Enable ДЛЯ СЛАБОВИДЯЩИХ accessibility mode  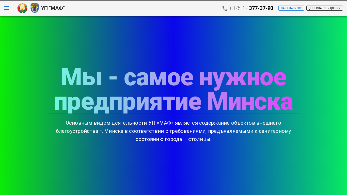[324, 8]
